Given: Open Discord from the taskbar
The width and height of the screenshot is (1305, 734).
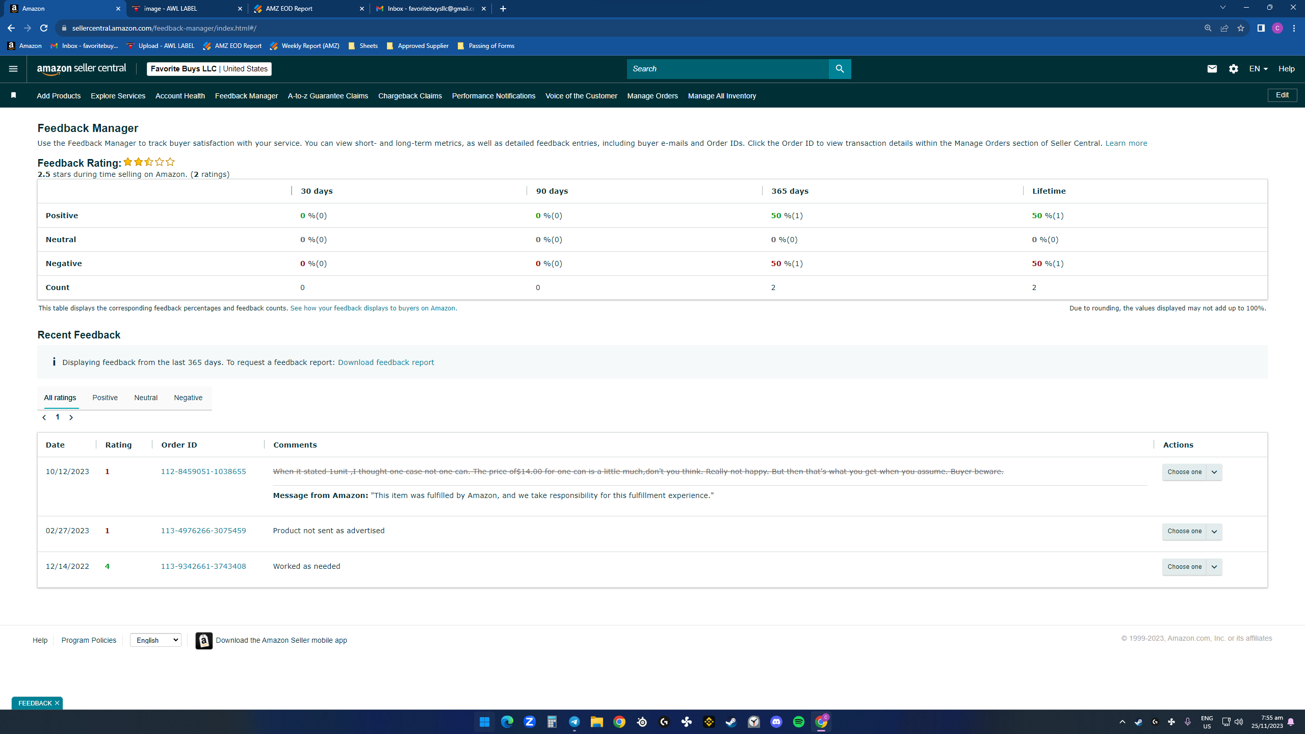Looking at the screenshot, I should click(776, 722).
